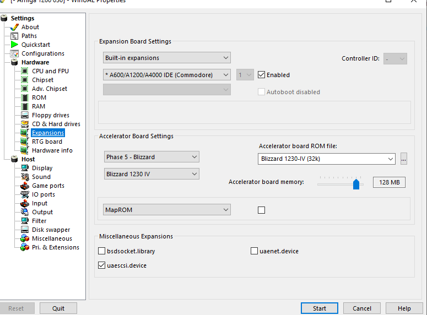Viewport: 427px width, 315px height.
Task: Click the Expansions card icon
Action: point(24,133)
